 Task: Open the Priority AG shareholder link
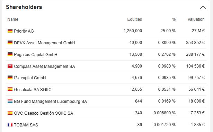coord(24,31)
